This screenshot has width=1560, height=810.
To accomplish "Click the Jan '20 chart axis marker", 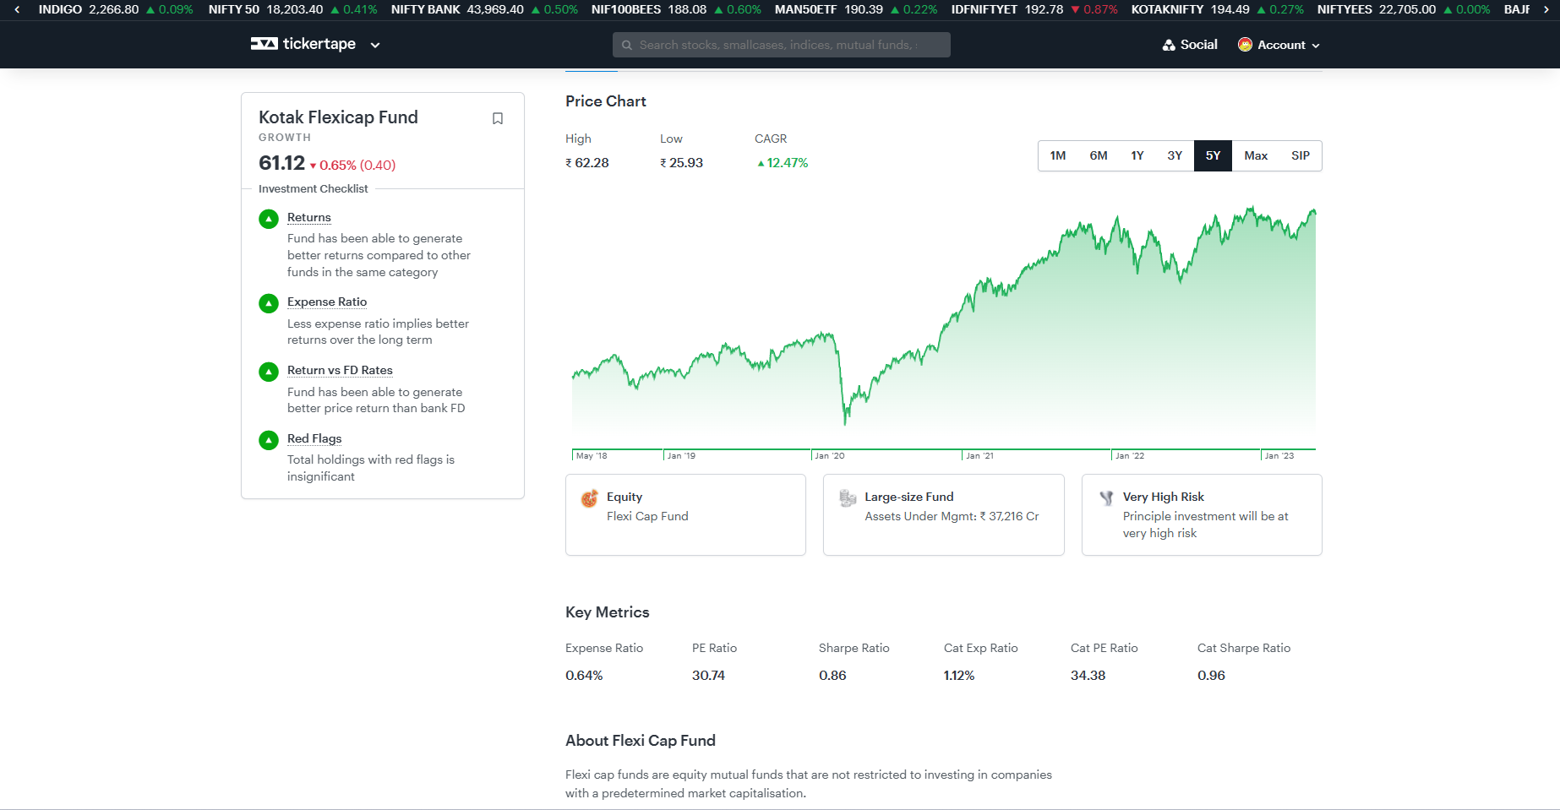I will [x=828, y=455].
